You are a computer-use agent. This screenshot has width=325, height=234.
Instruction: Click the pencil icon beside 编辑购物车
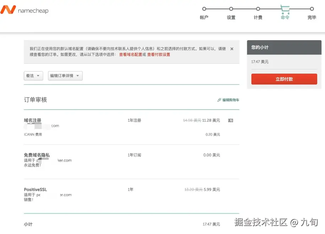click(x=219, y=100)
